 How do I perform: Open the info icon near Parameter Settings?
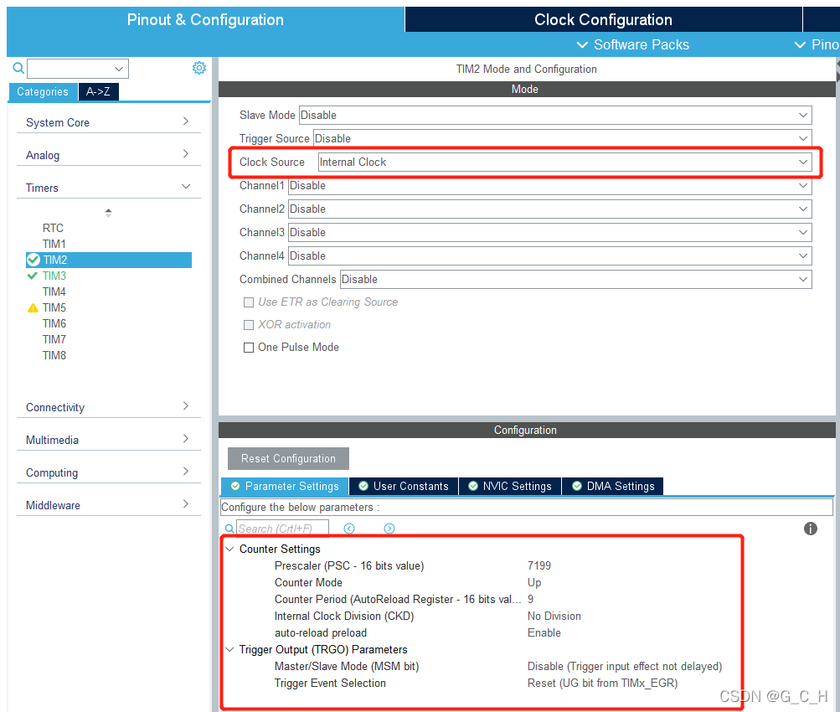coord(809,529)
